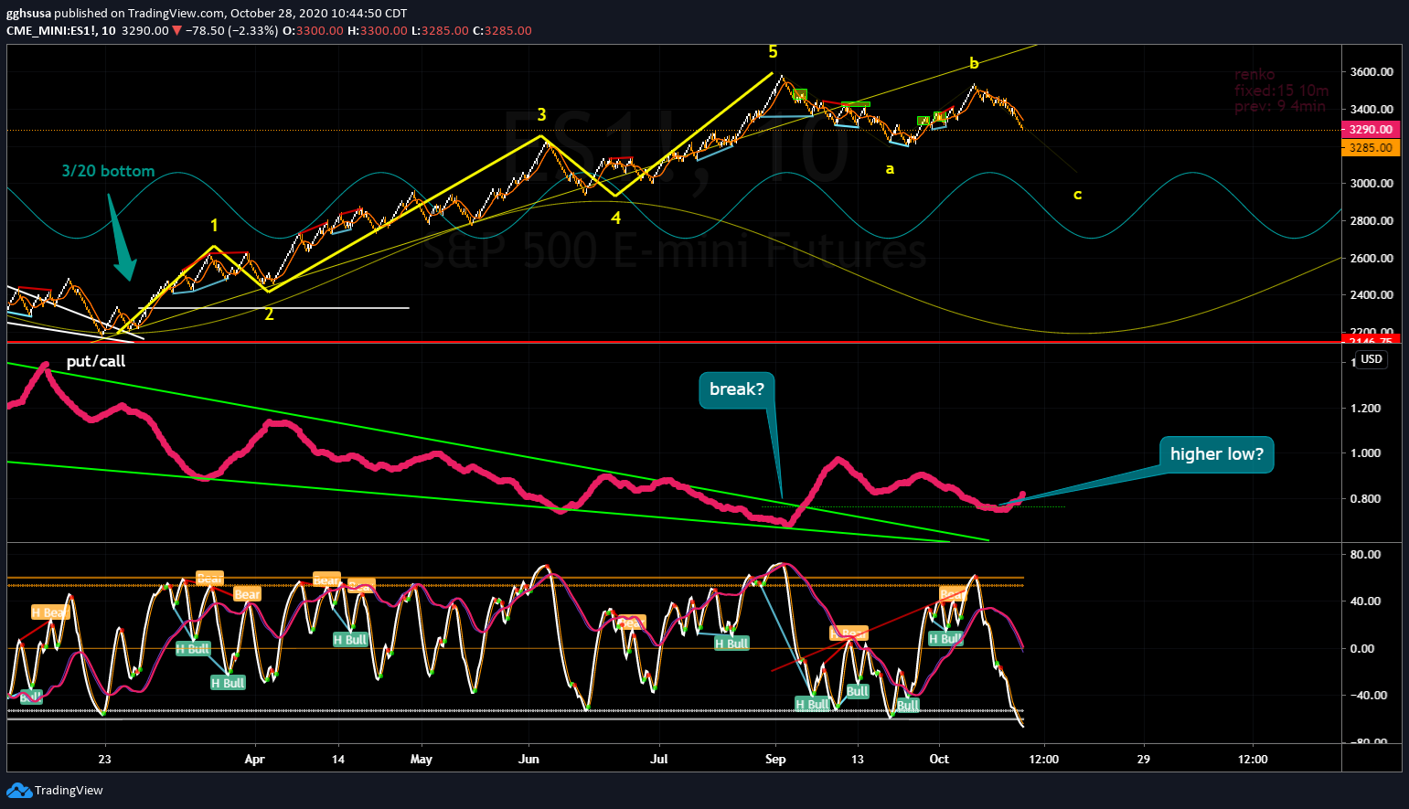The height and width of the screenshot is (809, 1409).
Task: Select the yellow wave label 1
Action: [x=214, y=225]
